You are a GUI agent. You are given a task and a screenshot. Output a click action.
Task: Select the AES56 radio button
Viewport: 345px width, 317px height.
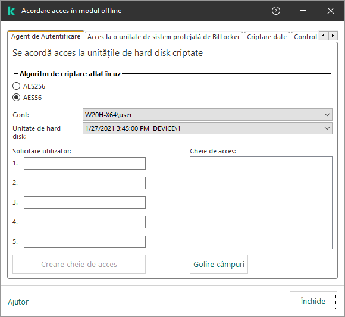[x=16, y=98]
